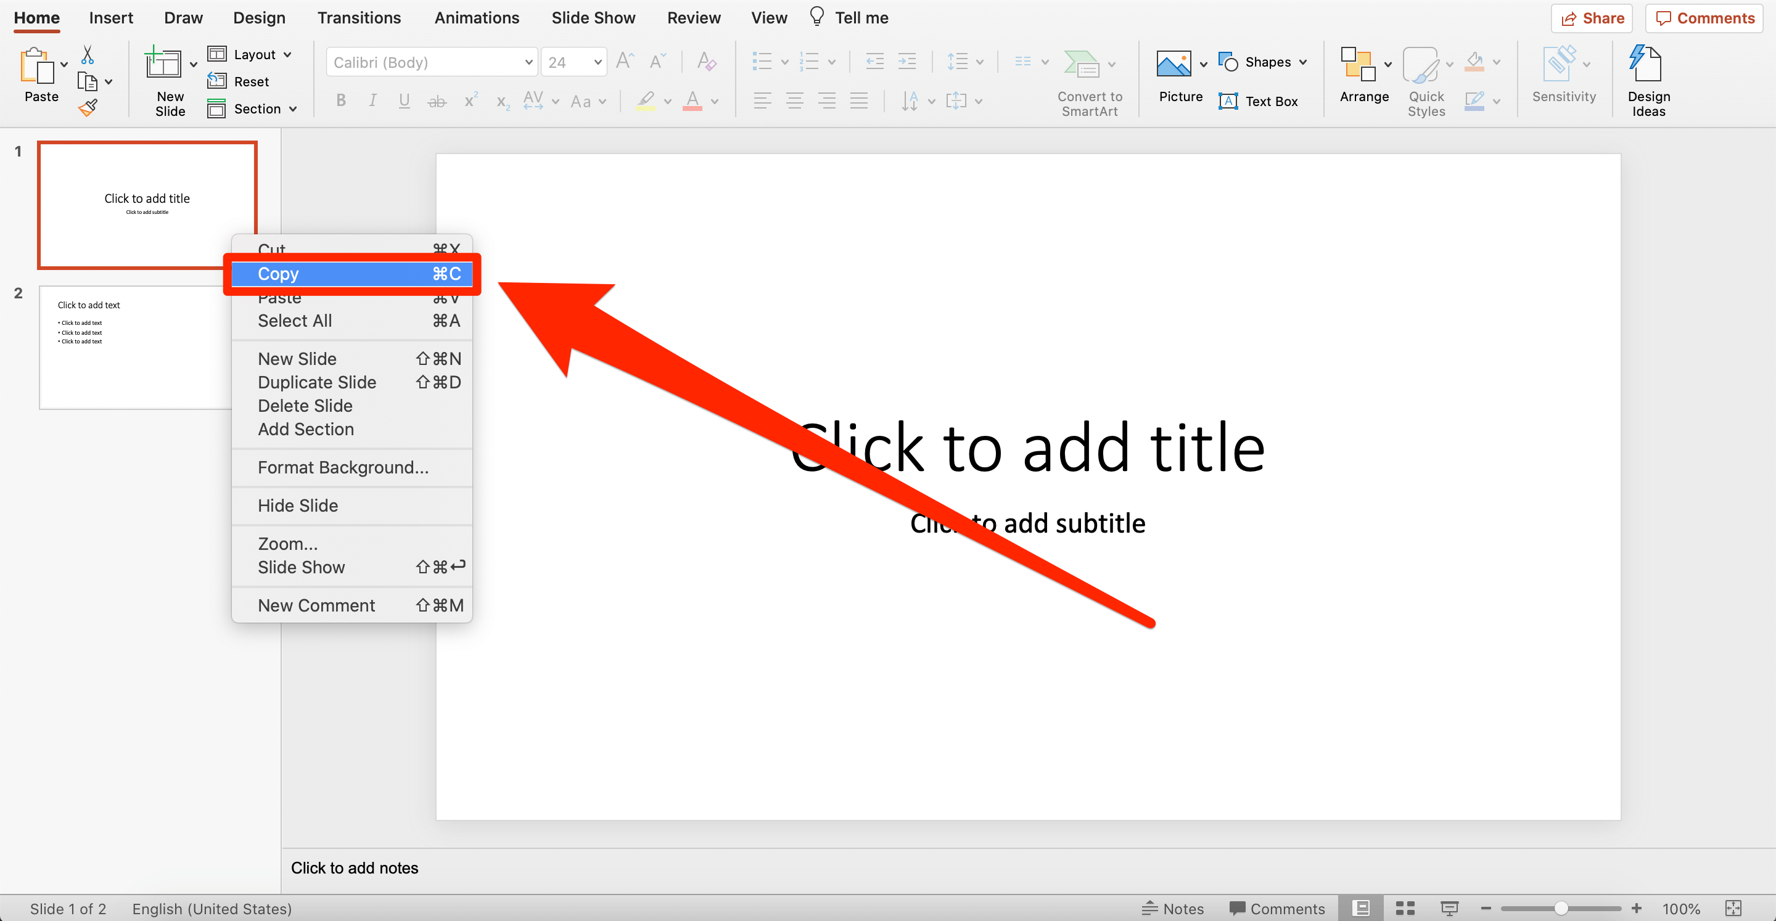Insert a Picture from the ribbon

click(x=1174, y=64)
